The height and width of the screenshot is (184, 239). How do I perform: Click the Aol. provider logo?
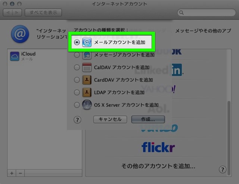click(x=159, y=109)
